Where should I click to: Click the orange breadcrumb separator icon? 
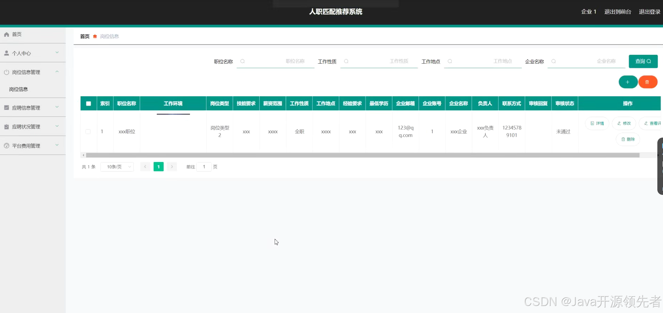point(95,36)
